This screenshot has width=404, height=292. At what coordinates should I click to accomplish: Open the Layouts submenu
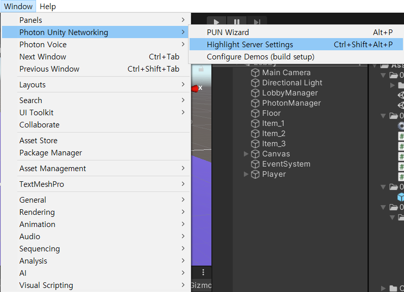tap(96, 85)
